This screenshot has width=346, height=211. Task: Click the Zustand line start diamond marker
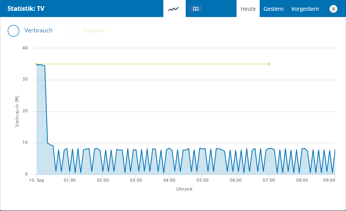36,64
